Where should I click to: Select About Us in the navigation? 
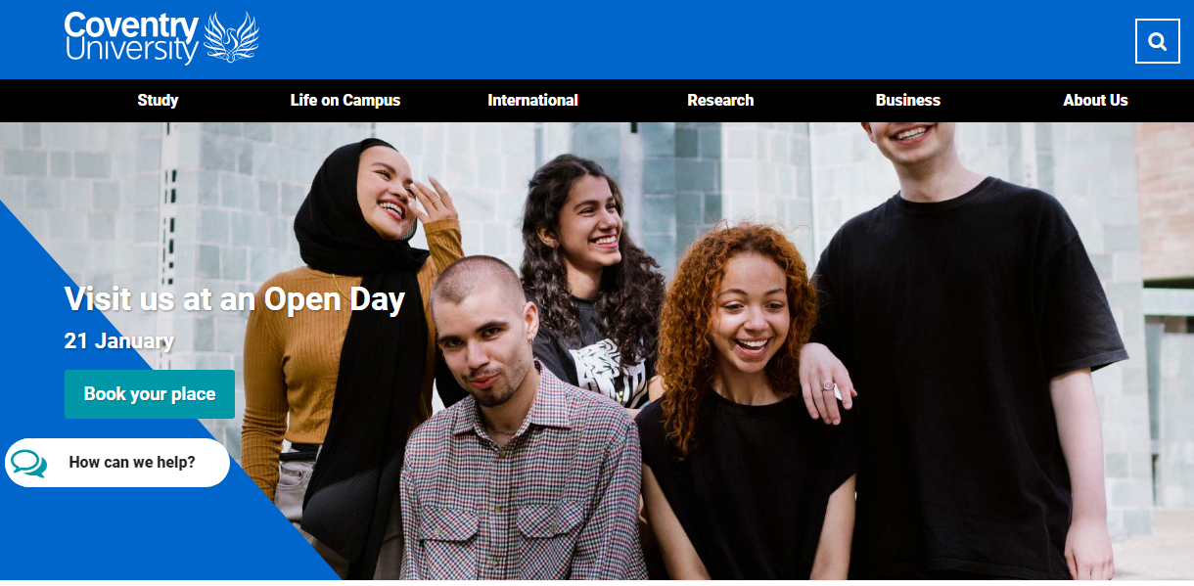1095,100
